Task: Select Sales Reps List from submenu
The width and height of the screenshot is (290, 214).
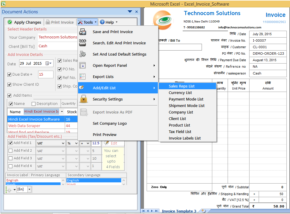Action: click(x=187, y=86)
